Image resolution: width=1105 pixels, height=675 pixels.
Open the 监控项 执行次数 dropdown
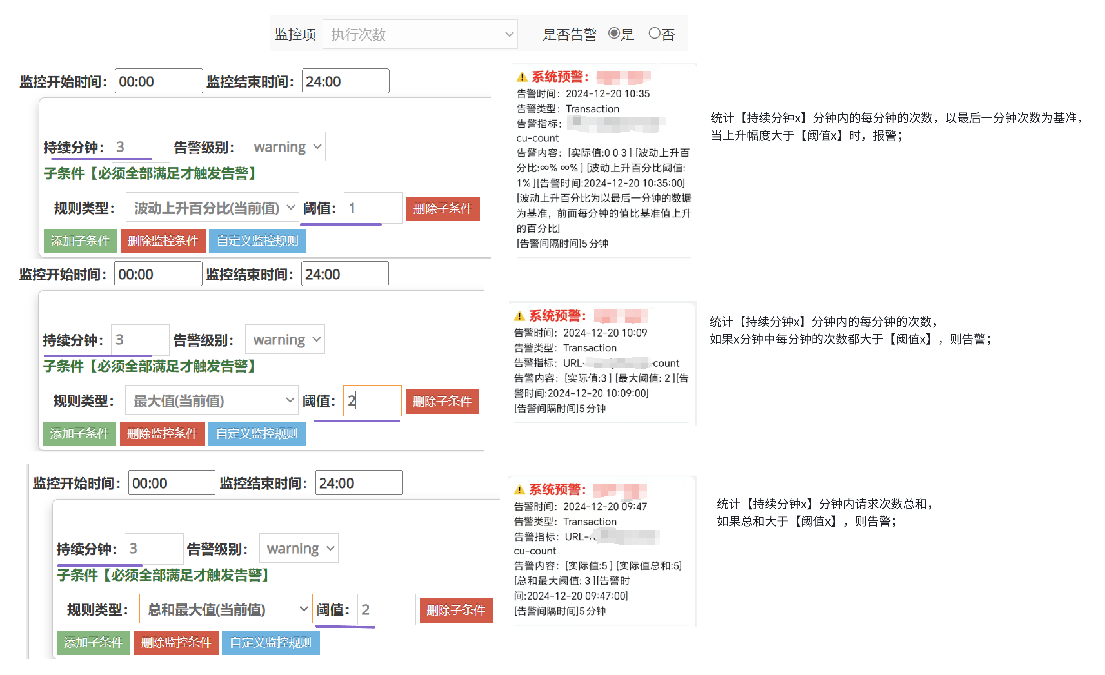(x=420, y=34)
